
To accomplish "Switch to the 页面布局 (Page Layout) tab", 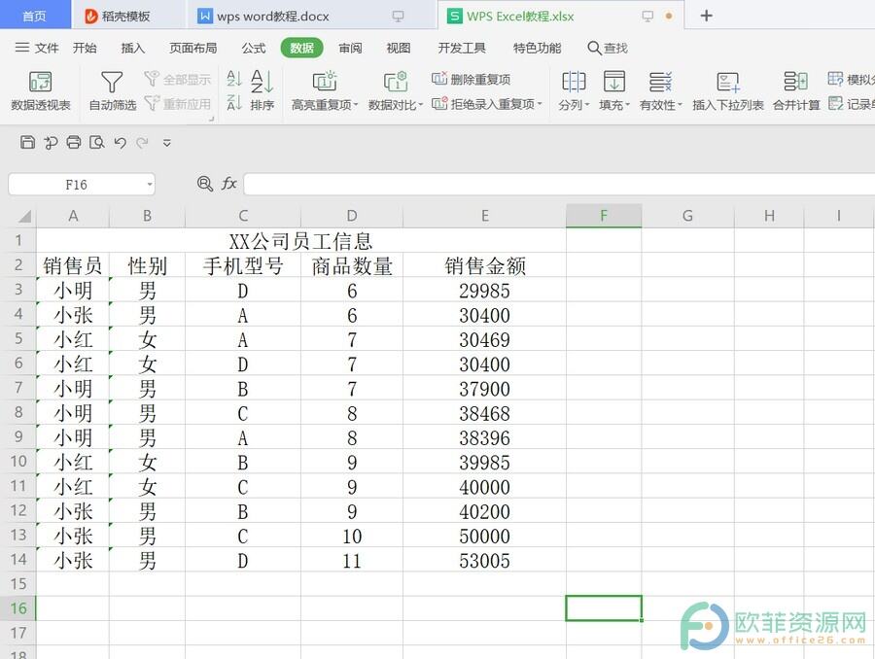I will (193, 48).
